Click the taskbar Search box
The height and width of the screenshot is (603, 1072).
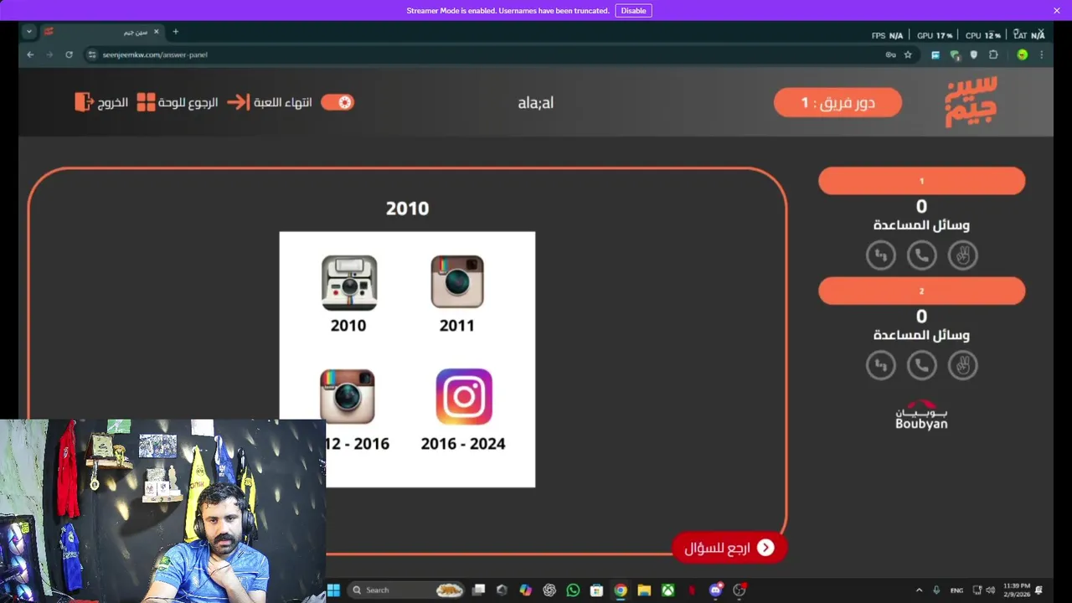coord(407,590)
